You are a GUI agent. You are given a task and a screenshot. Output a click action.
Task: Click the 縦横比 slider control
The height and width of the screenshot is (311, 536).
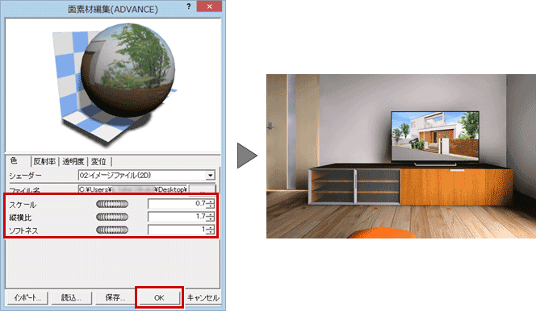click(x=112, y=217)
